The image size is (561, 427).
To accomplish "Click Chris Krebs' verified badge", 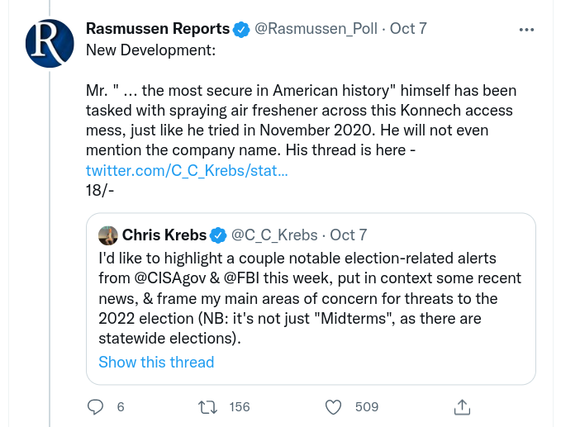I will click(216, 235).
